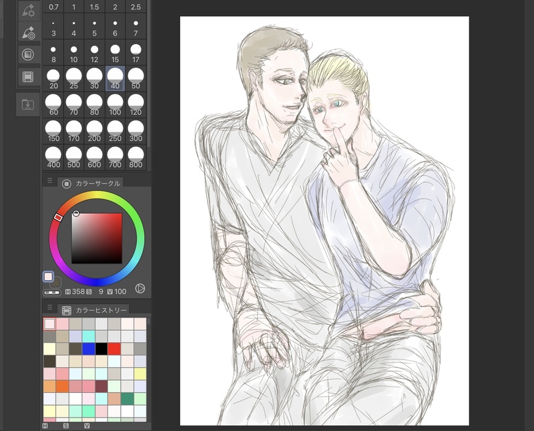This screenshot has width=534, height=431.
Task: Select brush size 30 preset
Action: [94, 79]
